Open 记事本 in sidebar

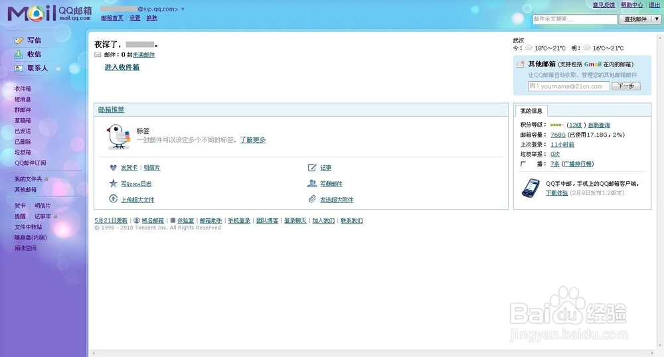click(x=42, y=216)
